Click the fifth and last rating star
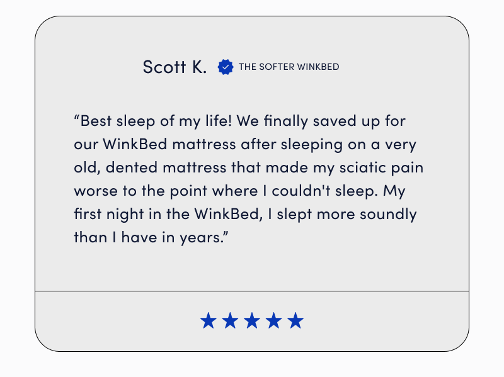Viewport: 504px width, 377px height. [295, 320]
